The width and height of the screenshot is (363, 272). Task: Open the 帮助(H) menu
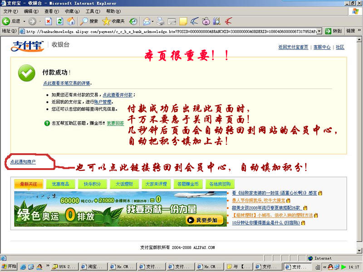tap(113, 11)
